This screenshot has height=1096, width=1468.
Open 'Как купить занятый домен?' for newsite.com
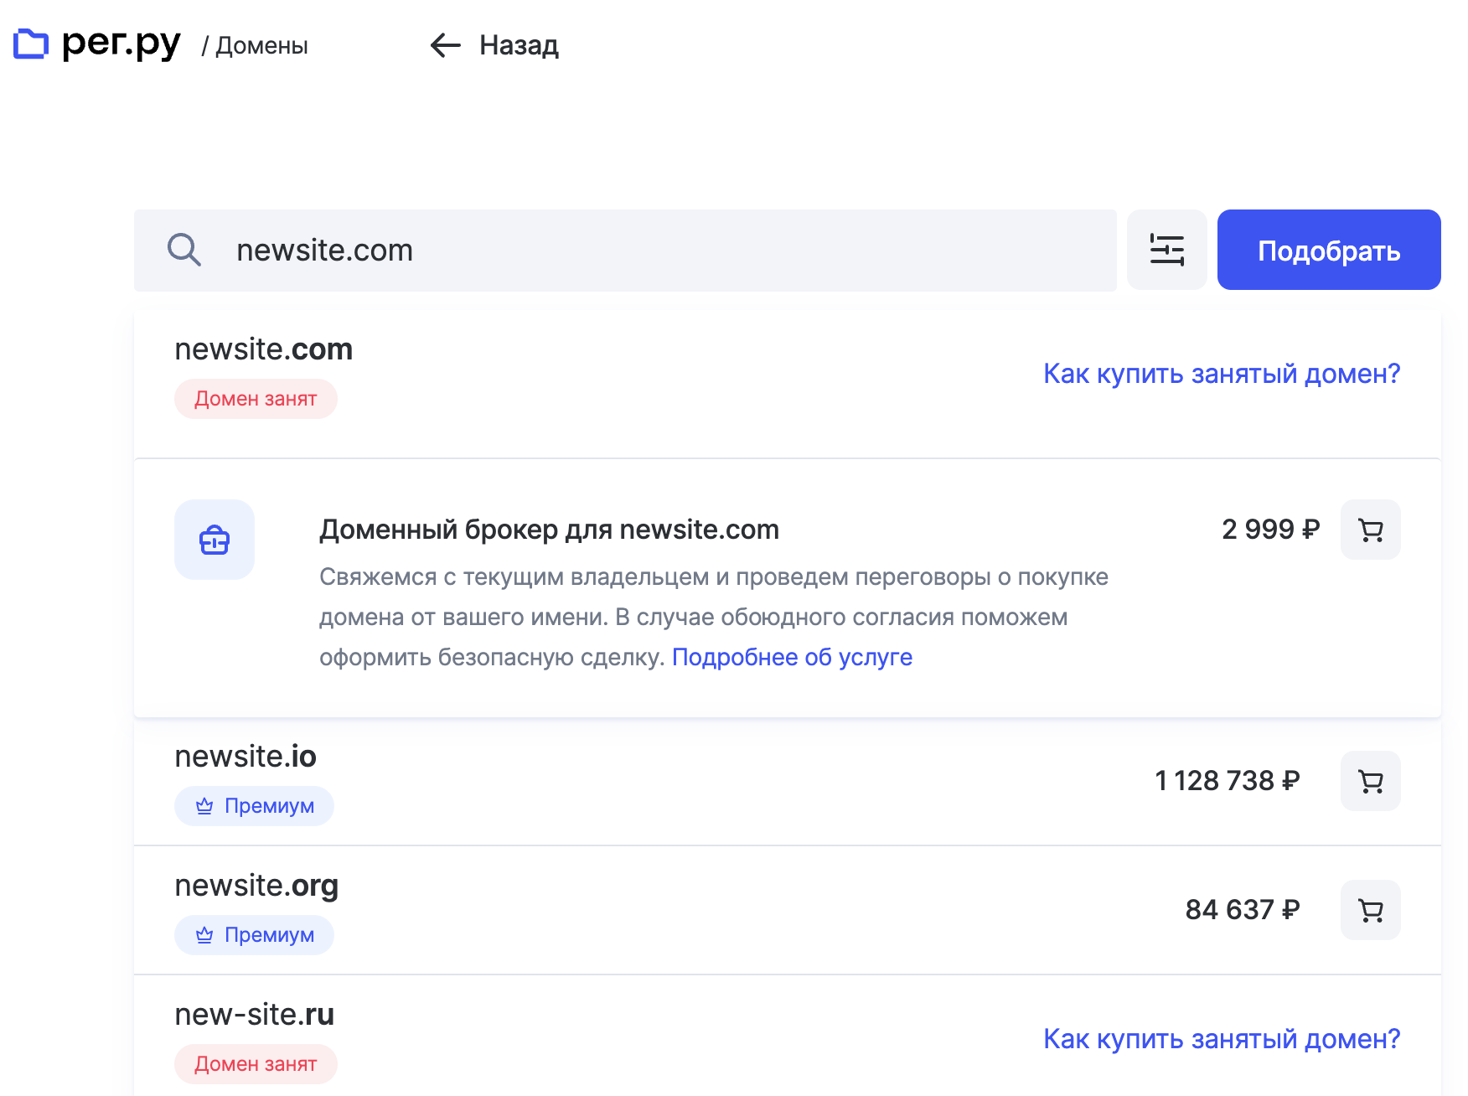(1221, 374)
